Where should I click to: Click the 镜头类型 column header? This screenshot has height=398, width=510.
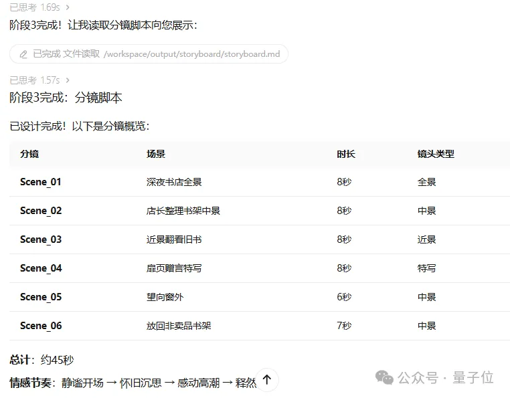(x=436, y=154)
